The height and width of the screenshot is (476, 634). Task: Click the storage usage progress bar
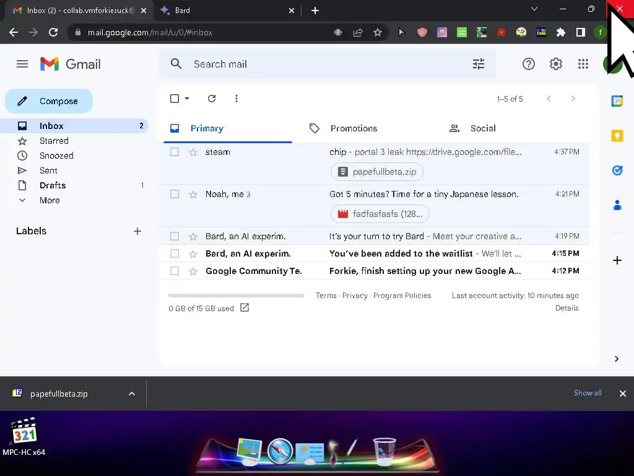click(236, 296)
